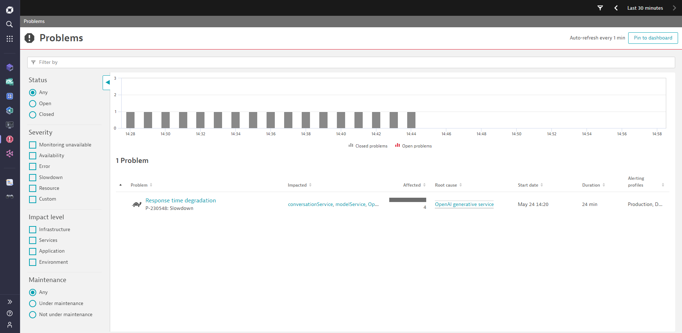Open the Distributed Traces sidebar icon
The width and height of the screenshot is (682, 333).
[10, 154]
